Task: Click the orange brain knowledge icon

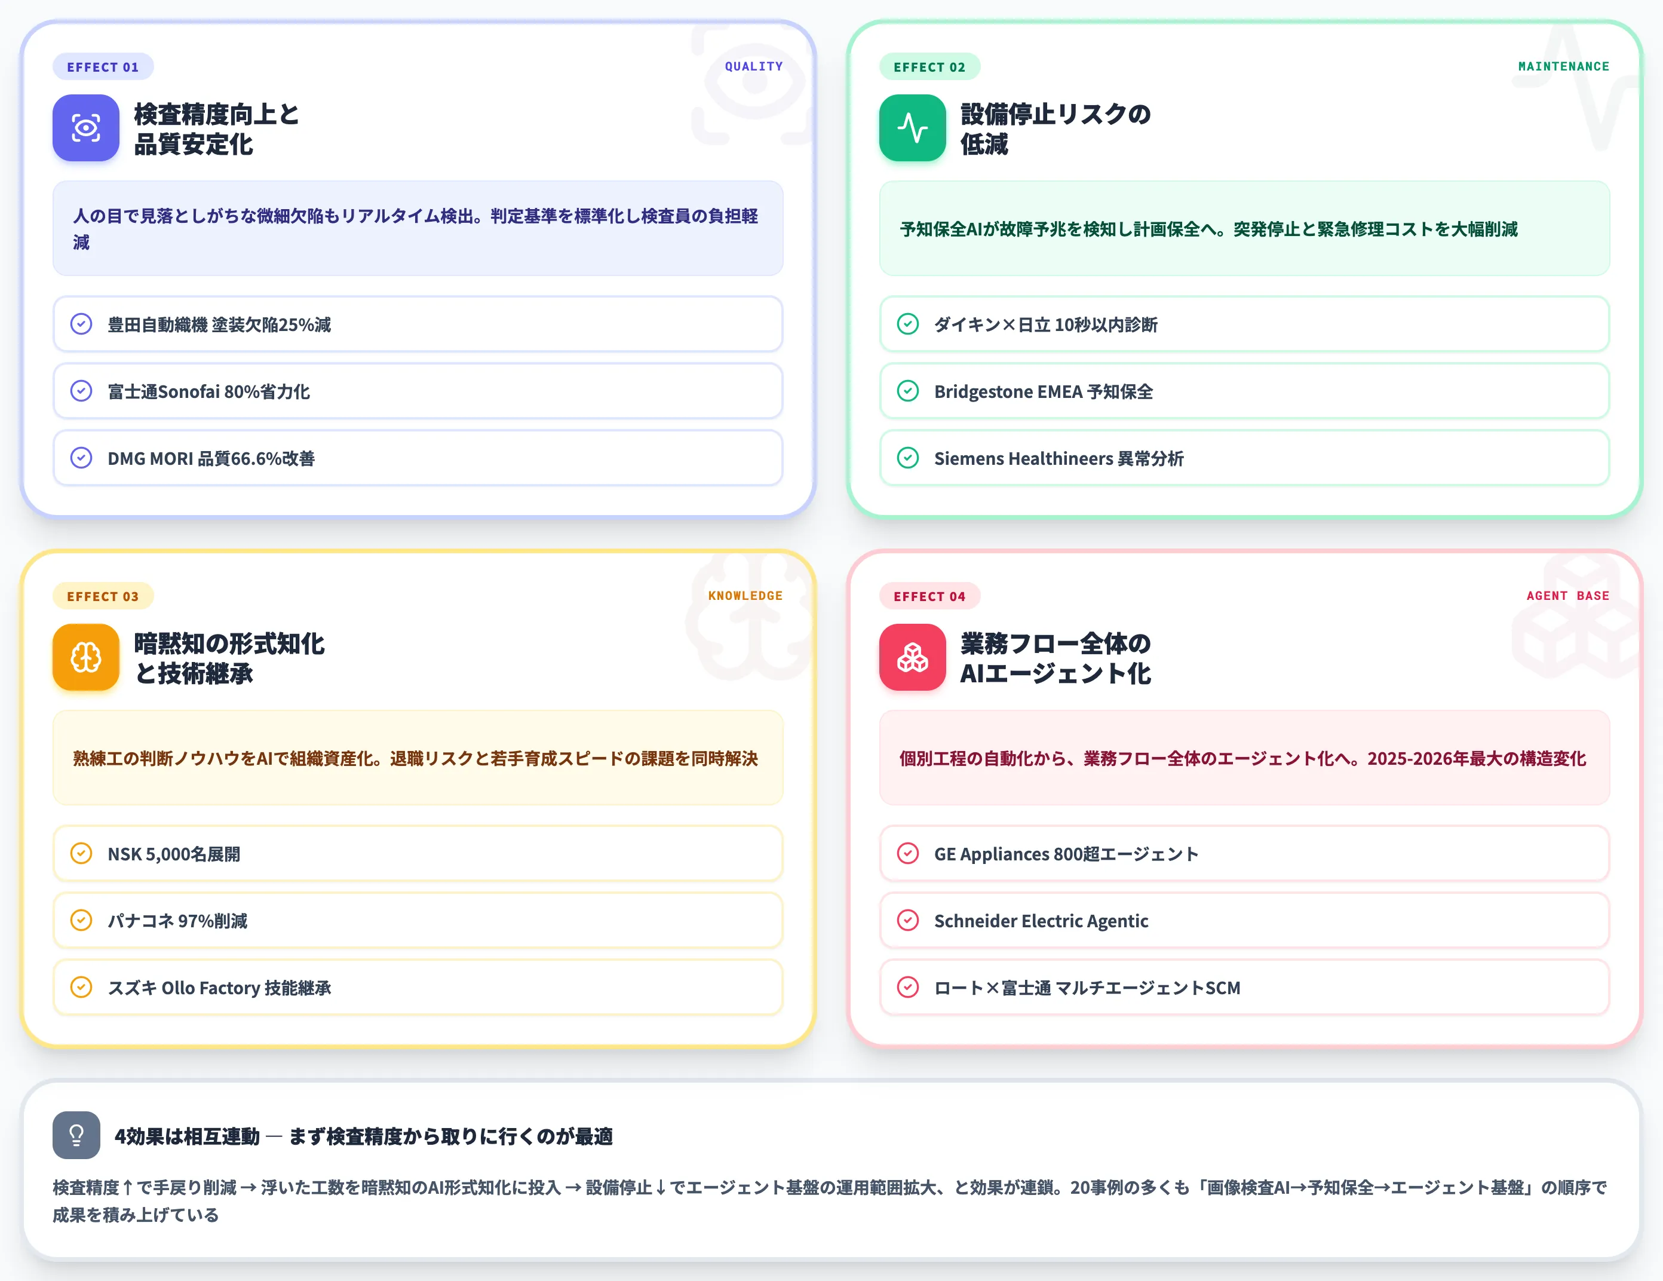Action: (x=85, y=657)
